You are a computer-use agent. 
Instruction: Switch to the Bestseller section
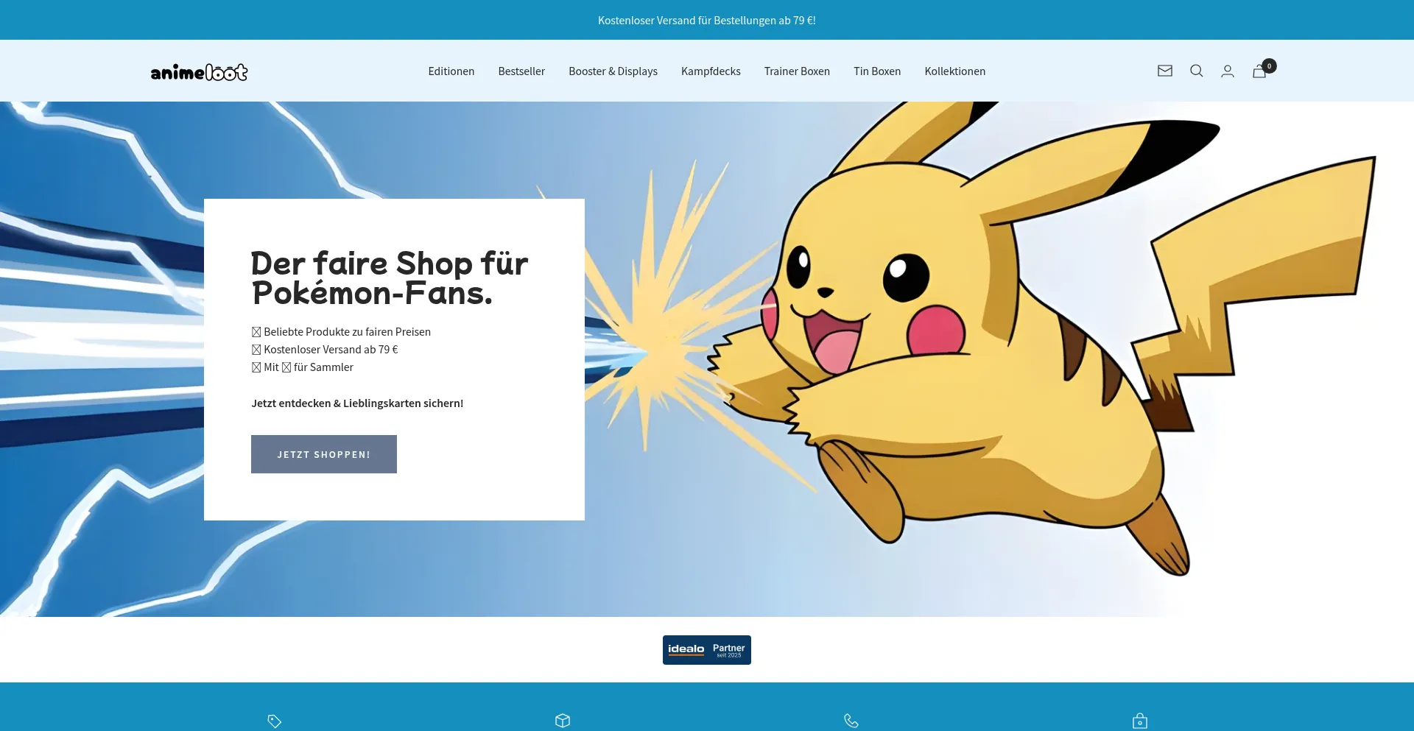click(521, 71)
